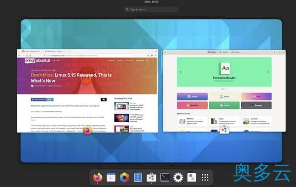Open the Calendar app in the dock

[x=111, y=178]
